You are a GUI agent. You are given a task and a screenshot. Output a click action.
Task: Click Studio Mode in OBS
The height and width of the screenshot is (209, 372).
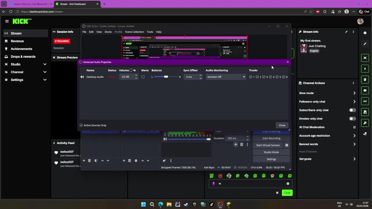271,152
